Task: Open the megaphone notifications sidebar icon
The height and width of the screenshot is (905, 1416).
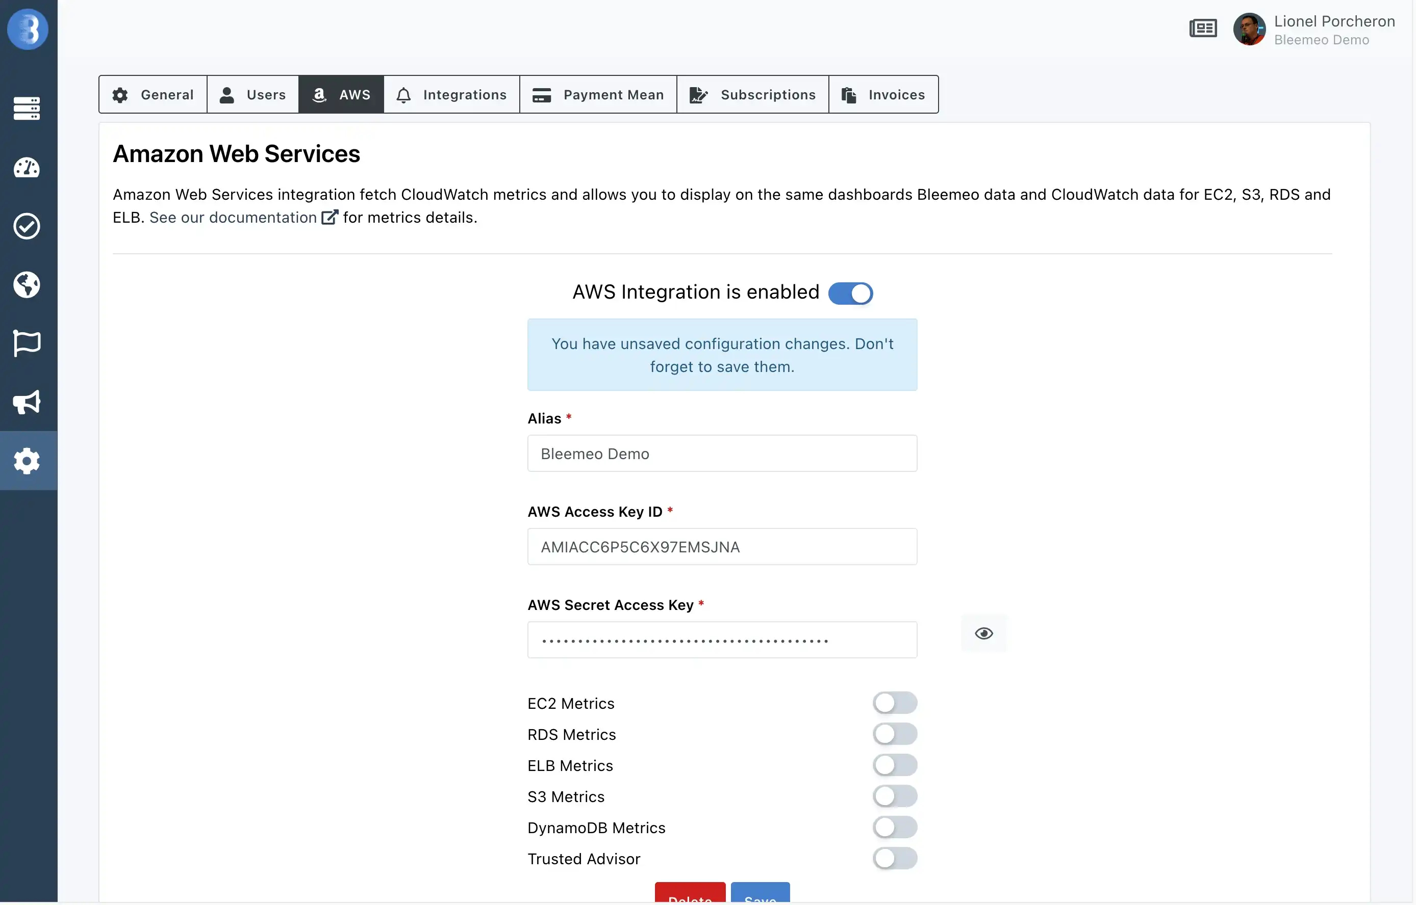Action: (x=27, y=403)
